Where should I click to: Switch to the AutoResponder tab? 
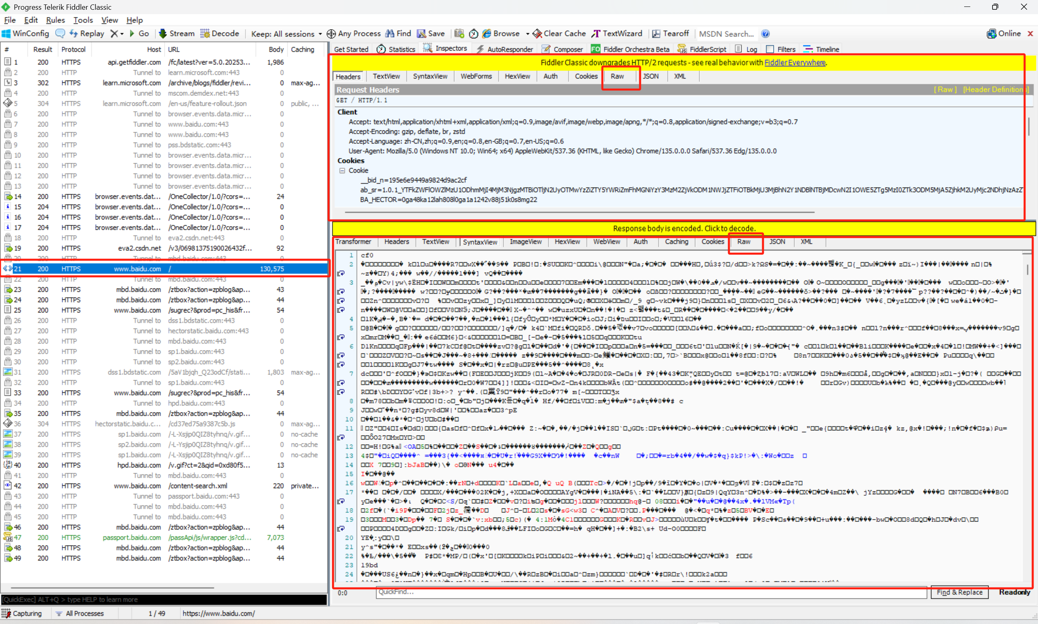click(505, 49)
